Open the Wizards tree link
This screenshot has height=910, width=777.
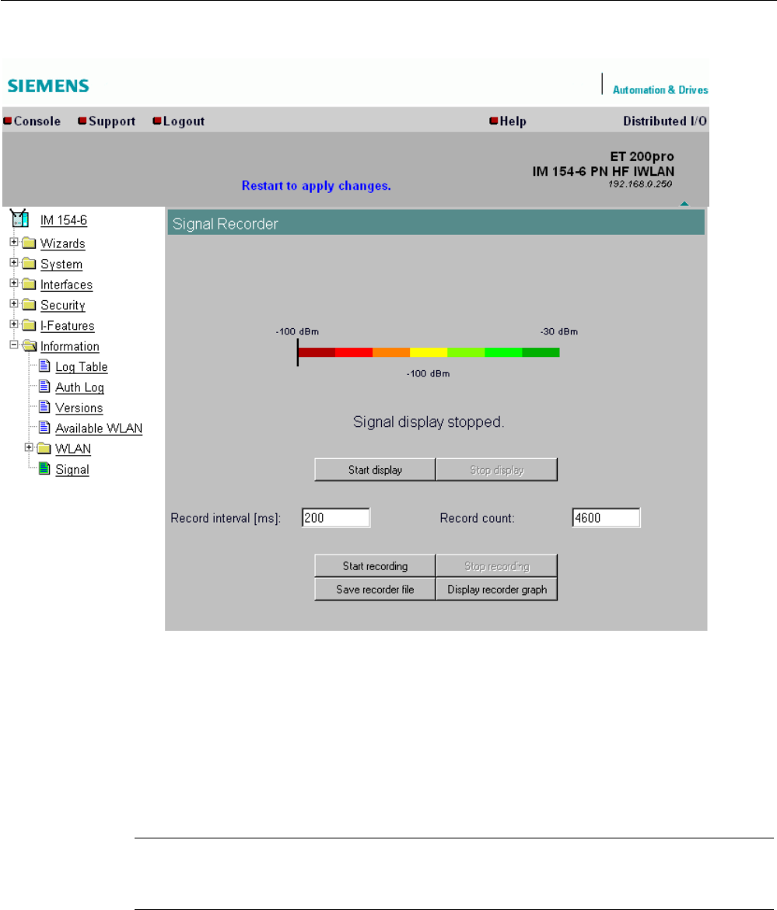pos(63,243)
